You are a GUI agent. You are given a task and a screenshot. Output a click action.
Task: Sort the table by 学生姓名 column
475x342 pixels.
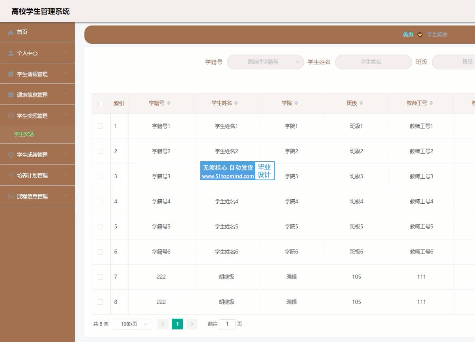[x=236, y=103]
